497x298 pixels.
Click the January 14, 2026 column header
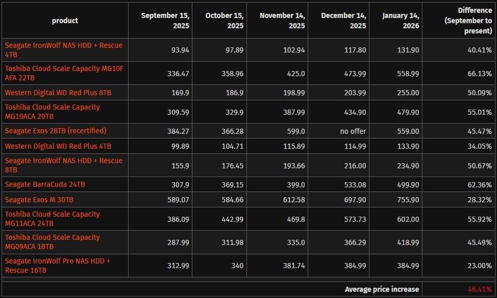400,21
